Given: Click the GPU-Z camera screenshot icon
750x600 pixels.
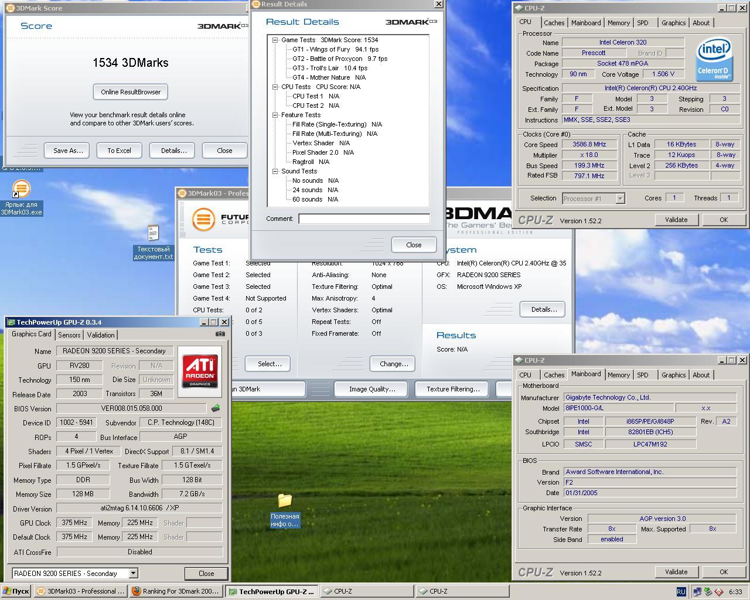Looking at the screenshot, I should pos(220,334).
